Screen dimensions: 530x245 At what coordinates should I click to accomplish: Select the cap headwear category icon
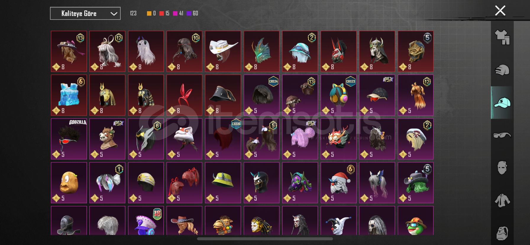click(x=502, y=103)
